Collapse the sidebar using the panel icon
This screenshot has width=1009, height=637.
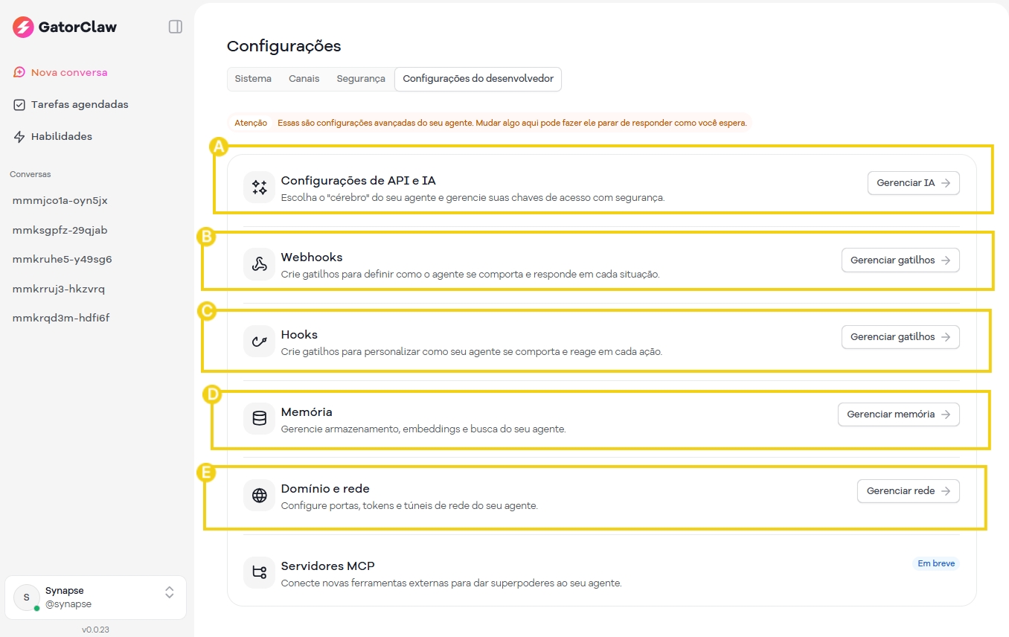[175, 26]
